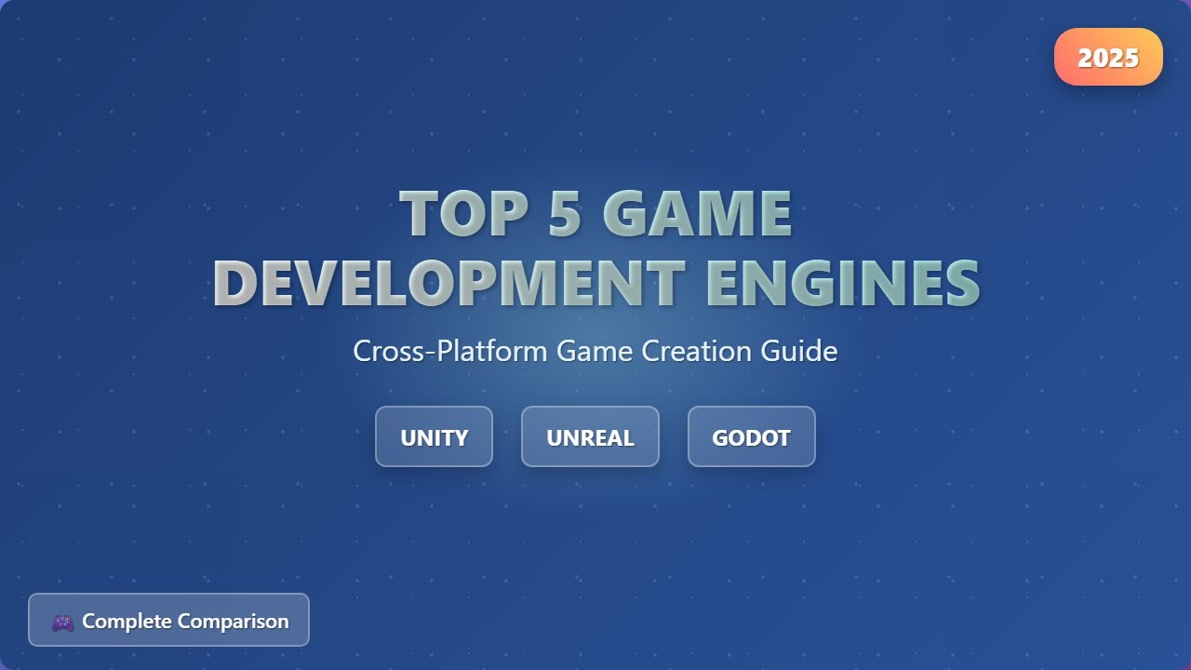Choose the GODOT engine tag
This screenshot has height=670, width=1191.
pyautogui.click(x=751, y=436)
